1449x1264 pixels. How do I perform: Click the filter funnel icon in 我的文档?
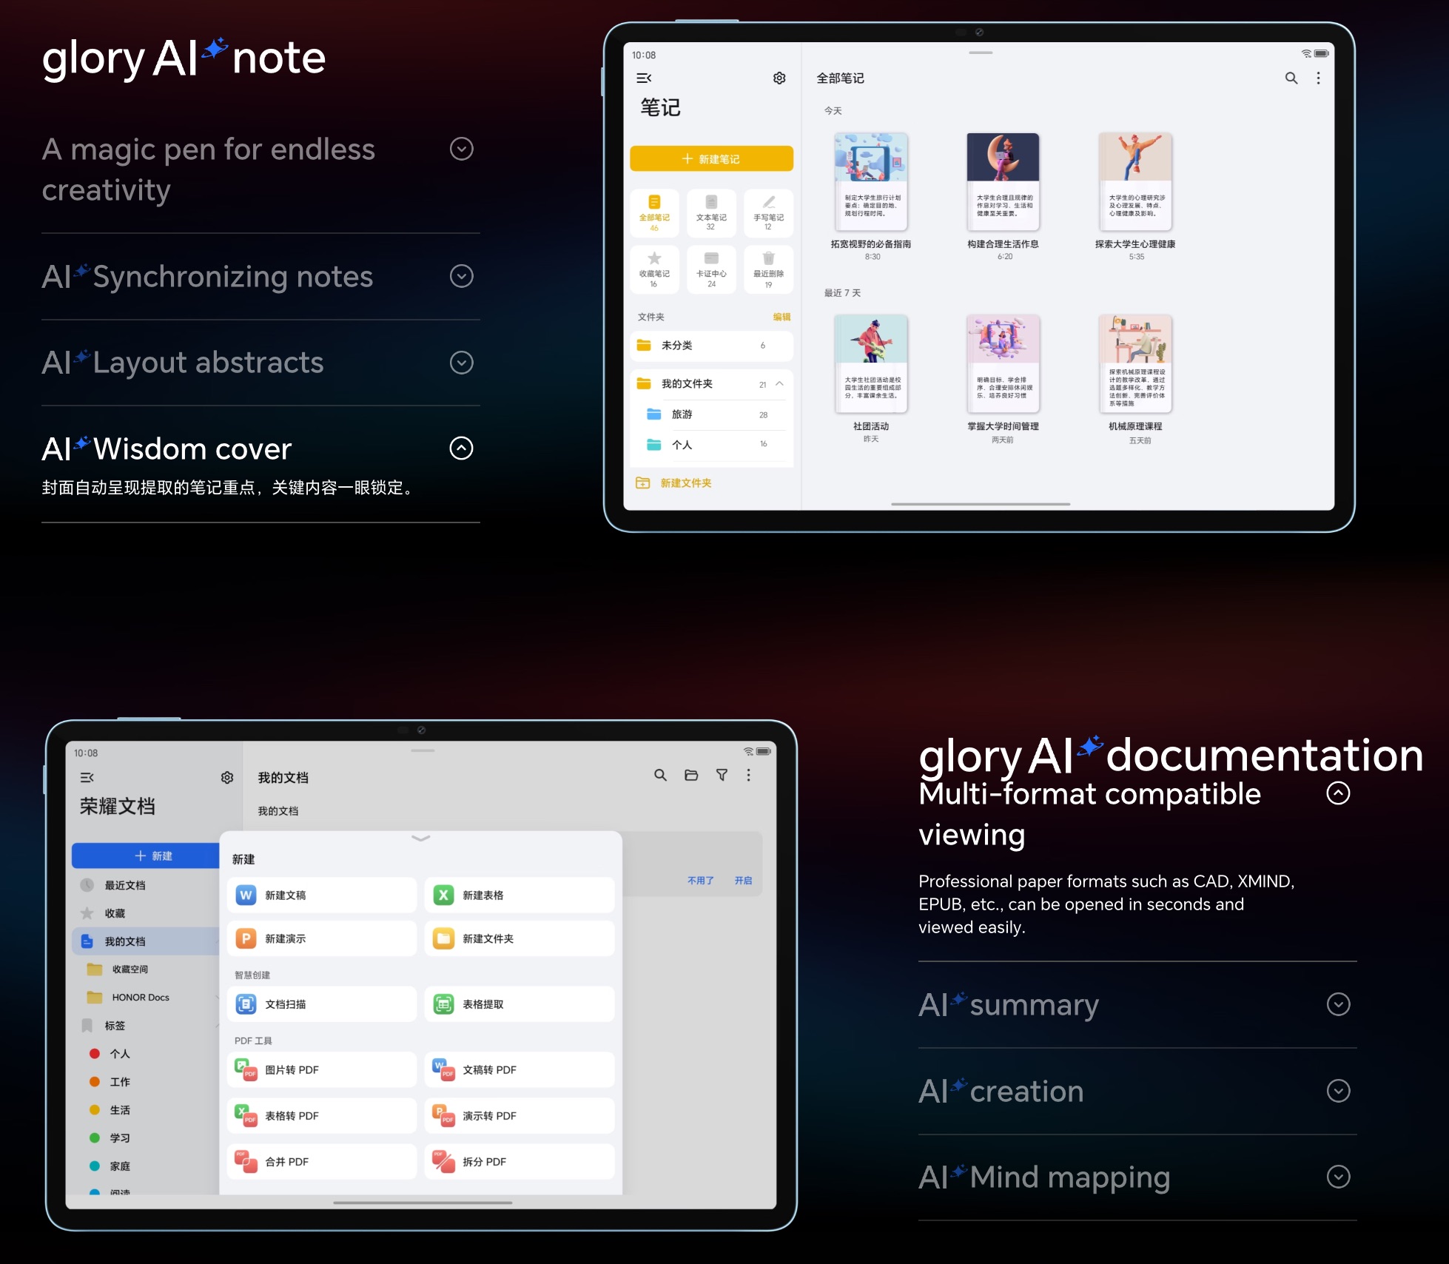click(722, 775)
